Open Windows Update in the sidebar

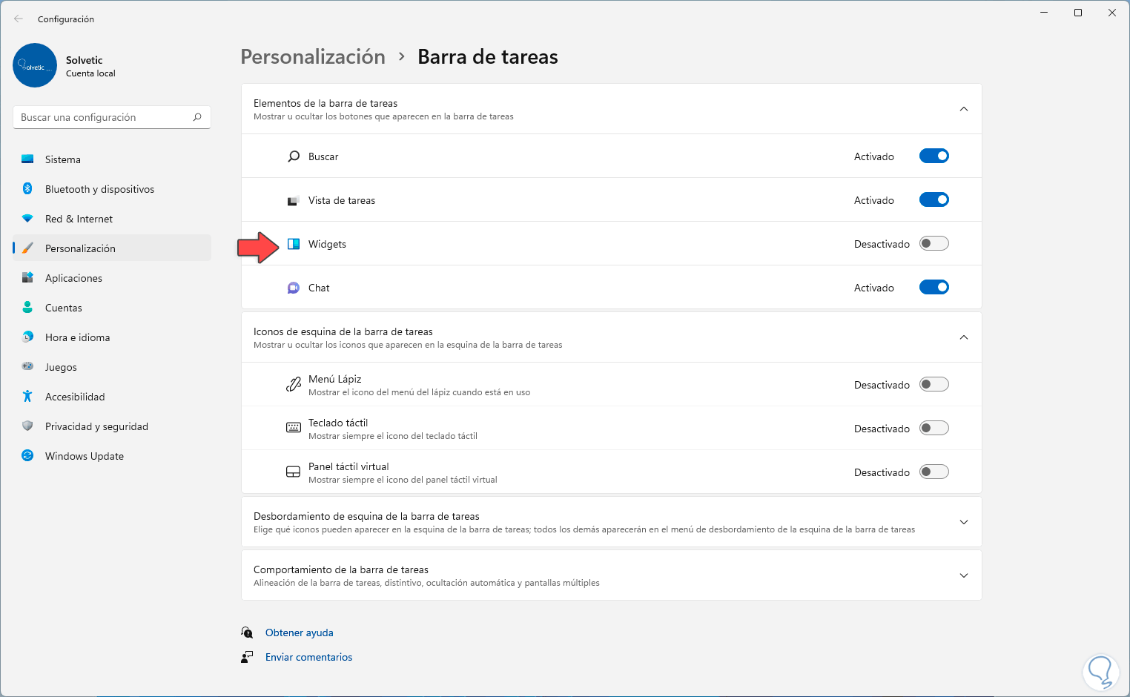click(x=85, y=456)
